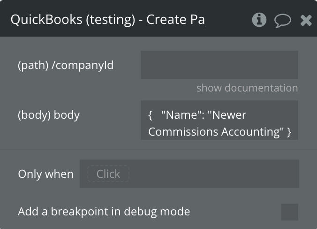The width and height of the screenshot is (317, 229).
Task: Click the info icon in the header
Action: 259,20
